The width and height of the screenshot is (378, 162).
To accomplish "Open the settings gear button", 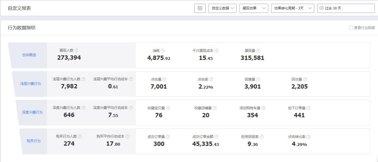I will (200, 8).
